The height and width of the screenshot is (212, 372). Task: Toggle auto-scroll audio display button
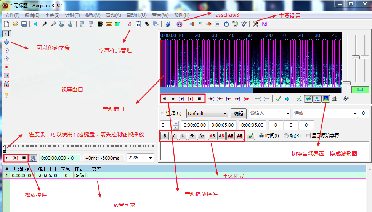click(x=317, y=99)
